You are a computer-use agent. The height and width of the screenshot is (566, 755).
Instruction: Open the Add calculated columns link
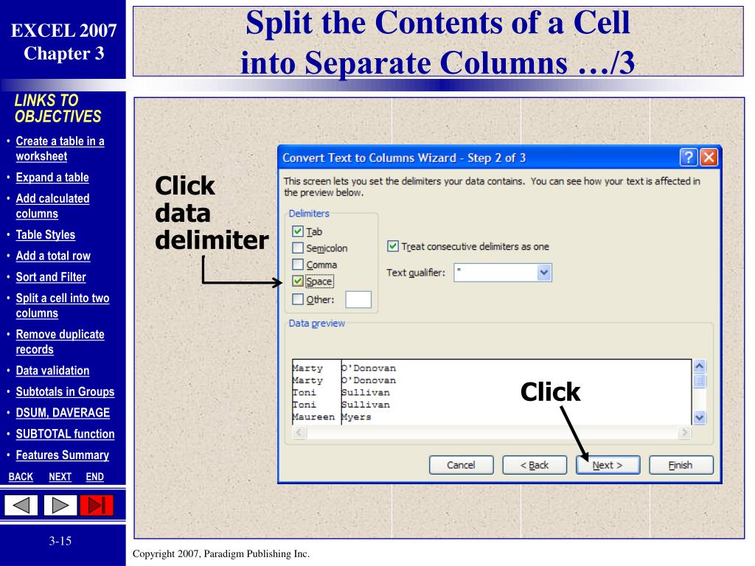[52, 206]
